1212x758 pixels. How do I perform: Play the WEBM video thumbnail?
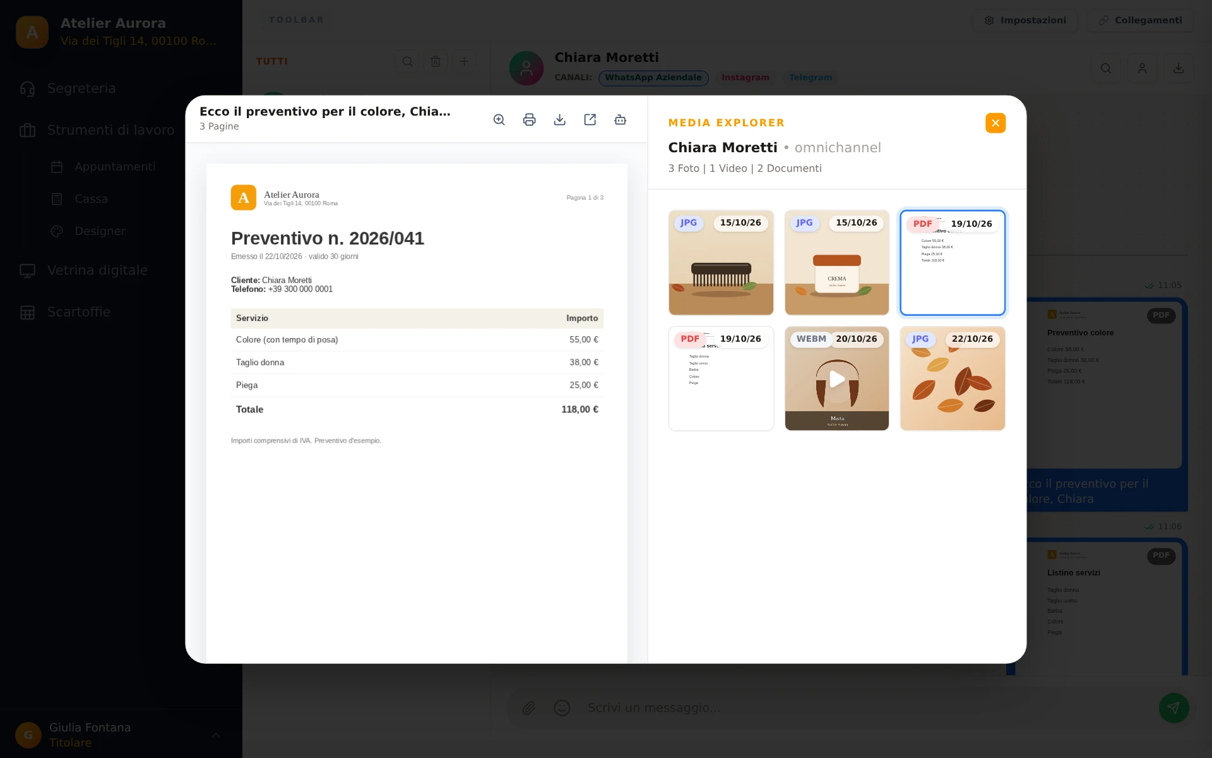click(x=836, y=379)
